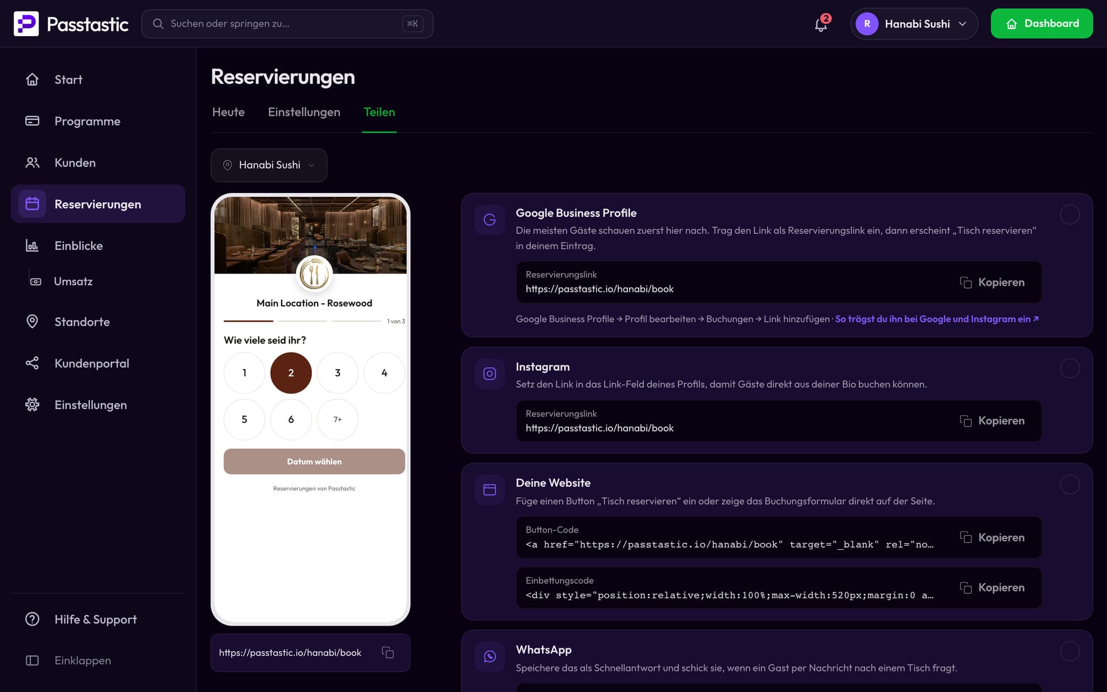
Task: Click the green Dashboard button
Action: pyautogui.click(x=1042, y=24)
